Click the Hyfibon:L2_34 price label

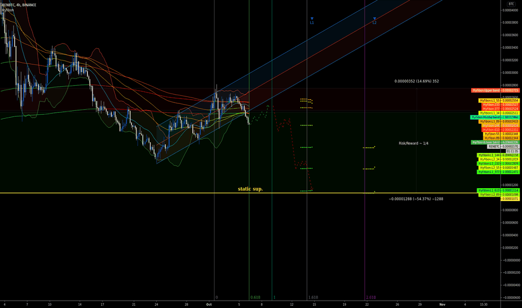tap(499, 160)
